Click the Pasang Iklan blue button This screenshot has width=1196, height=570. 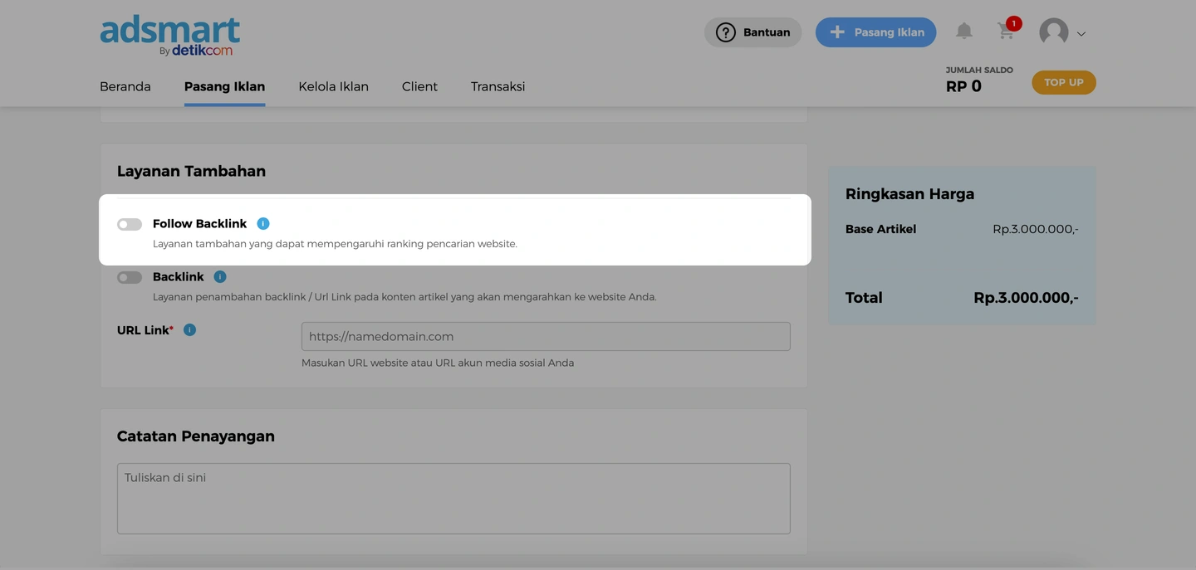tap(875, 32)
